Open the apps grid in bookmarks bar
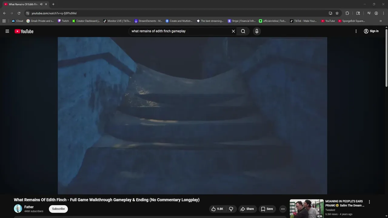This screenshot has width=388, height=218. coord(4,21)
